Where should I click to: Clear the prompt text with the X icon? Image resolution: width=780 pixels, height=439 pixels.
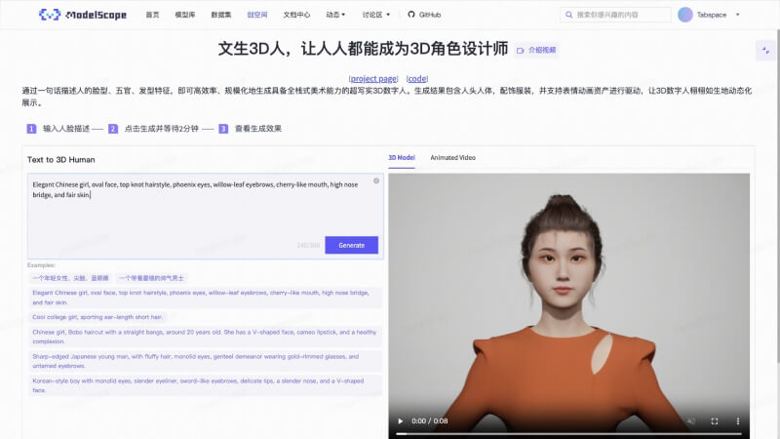pyautogui.click(x=376, y=180)
